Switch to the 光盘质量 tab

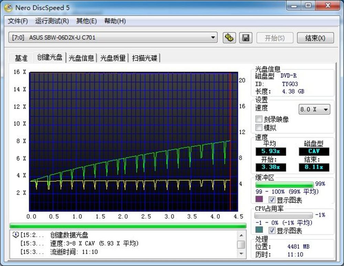[112, 58]
